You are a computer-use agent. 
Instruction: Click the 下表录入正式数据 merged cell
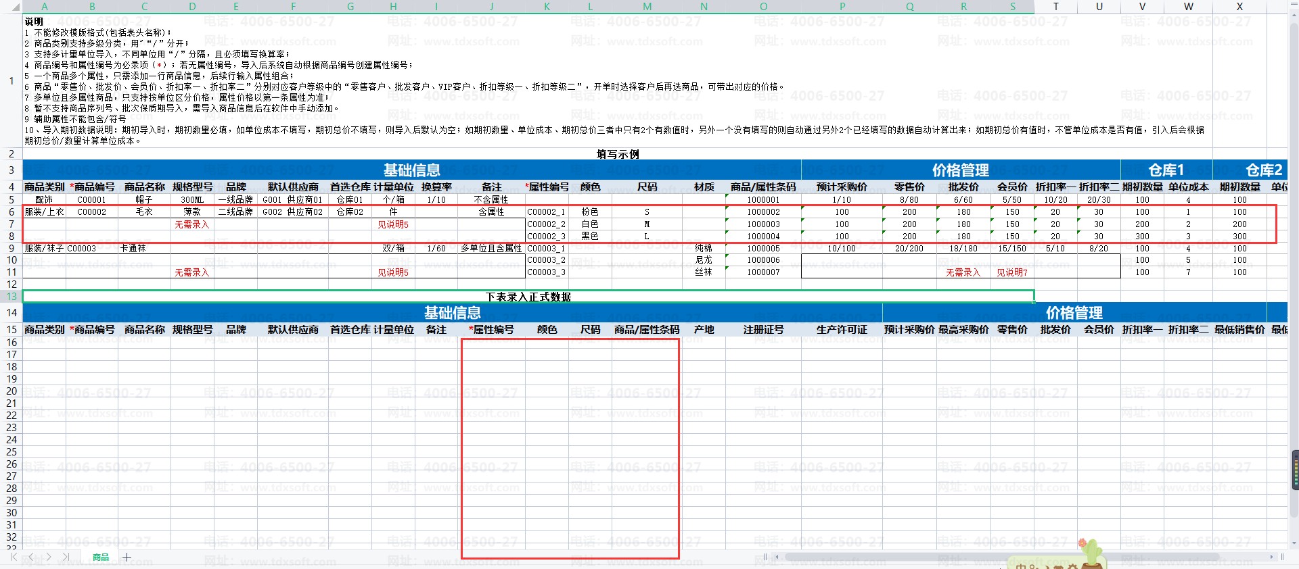[528, 297]
